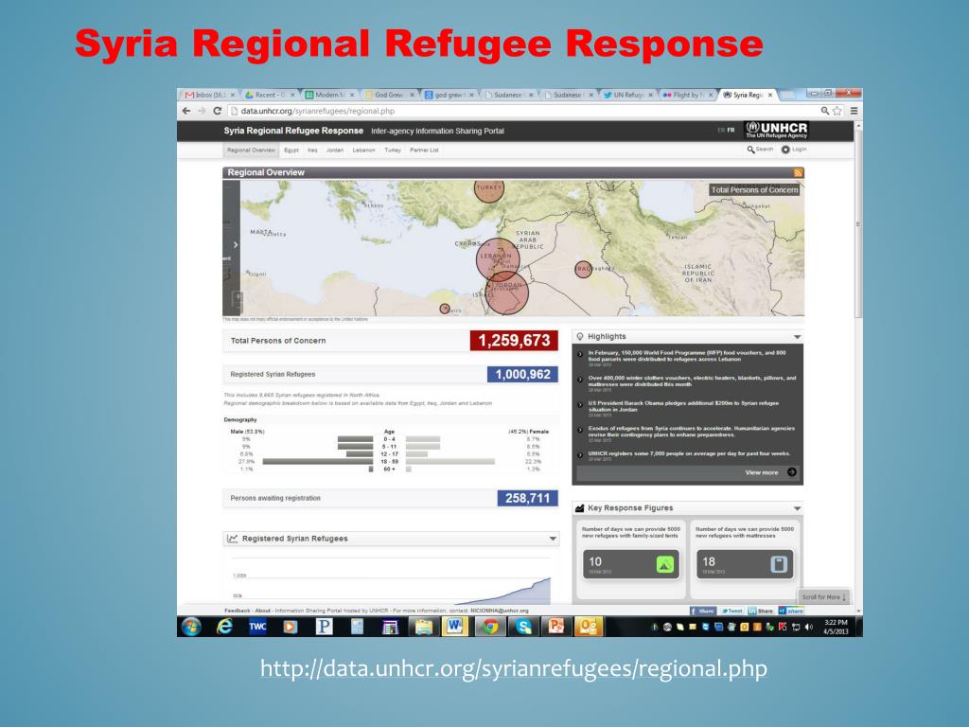Bookmark the page with the star icon
Screen dimensions: 969x727
click(837, 111)
